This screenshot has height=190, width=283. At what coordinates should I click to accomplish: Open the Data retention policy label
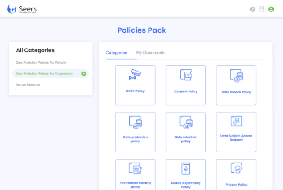186,139
